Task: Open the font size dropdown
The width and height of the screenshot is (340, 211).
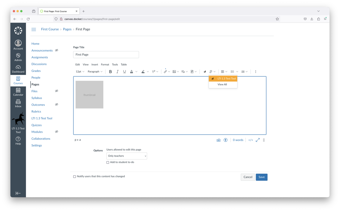Action: (x=80, y=71)
